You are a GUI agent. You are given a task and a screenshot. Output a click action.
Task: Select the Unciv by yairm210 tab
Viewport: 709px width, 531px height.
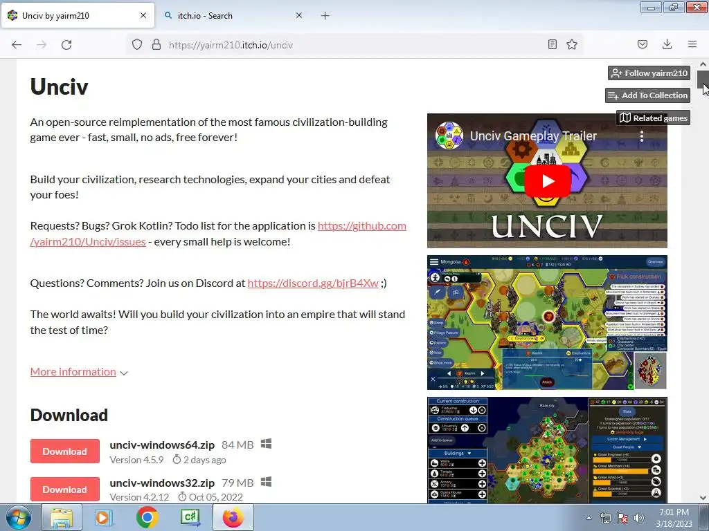click(78, 16)
